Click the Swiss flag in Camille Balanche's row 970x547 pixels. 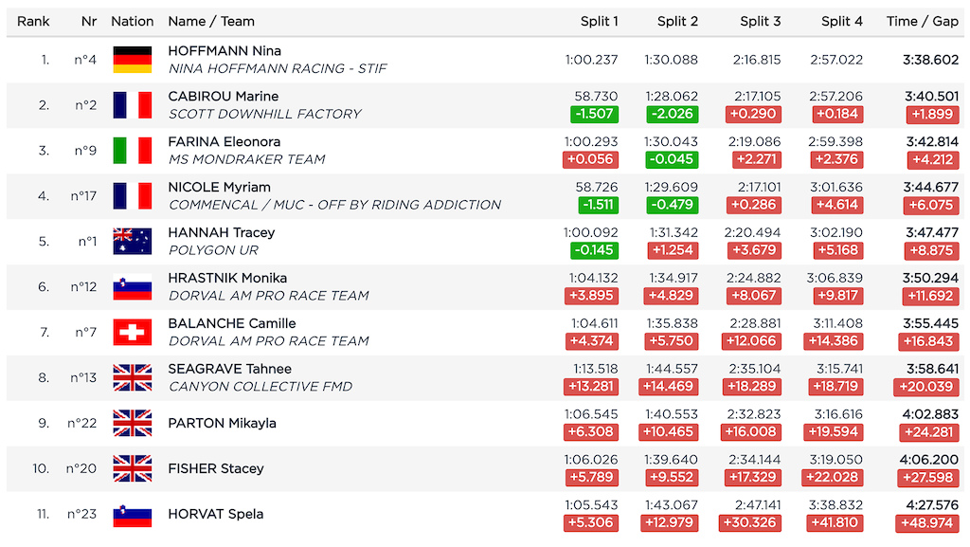[x=132, y=333]
